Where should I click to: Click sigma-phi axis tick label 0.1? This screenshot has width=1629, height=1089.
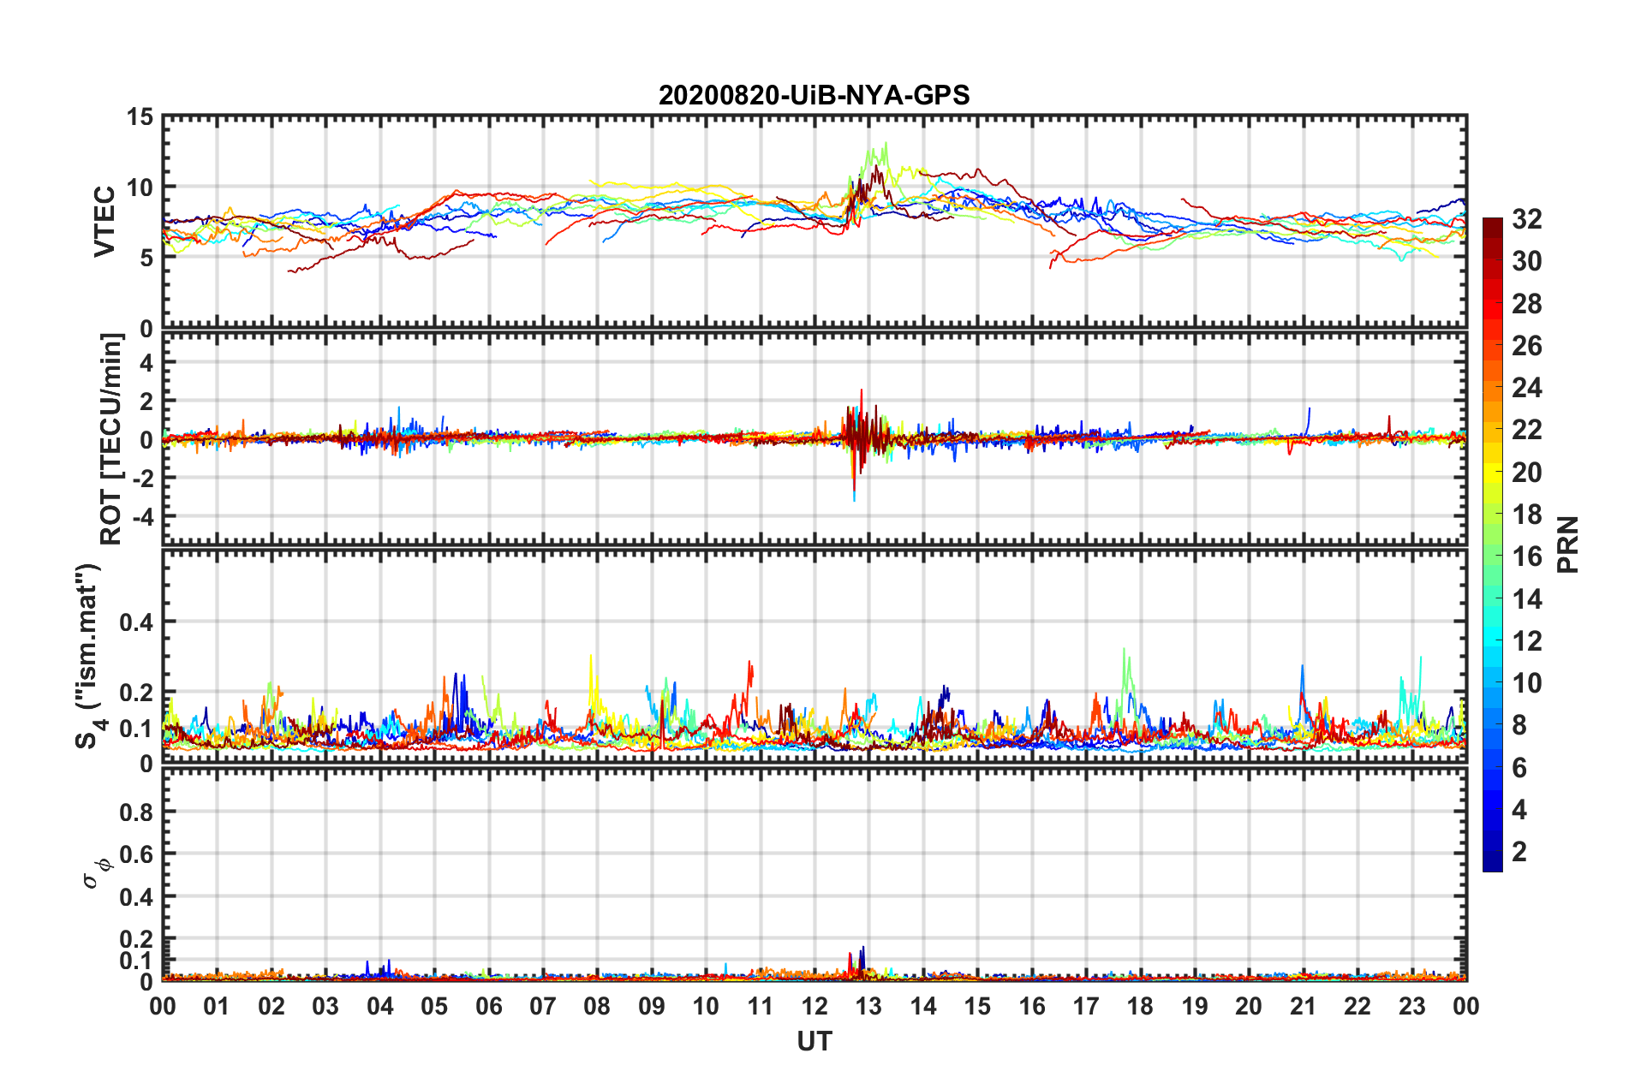[x=136, y=961]
